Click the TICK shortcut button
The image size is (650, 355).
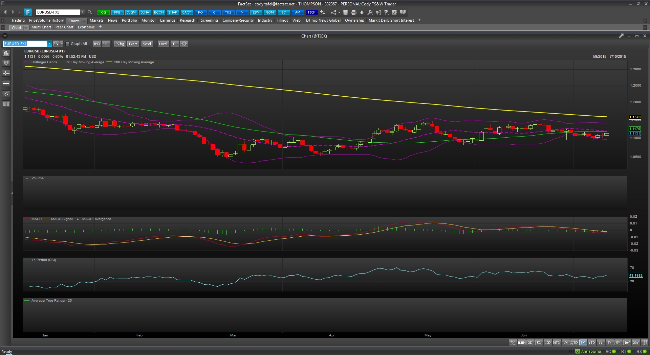(311, 12)
